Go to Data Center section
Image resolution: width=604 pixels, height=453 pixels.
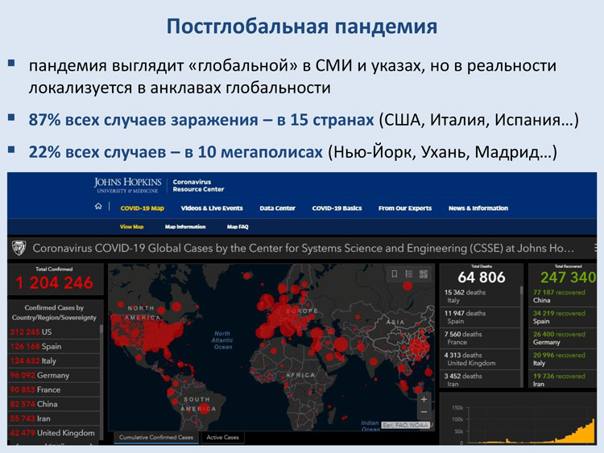point(277,208)
